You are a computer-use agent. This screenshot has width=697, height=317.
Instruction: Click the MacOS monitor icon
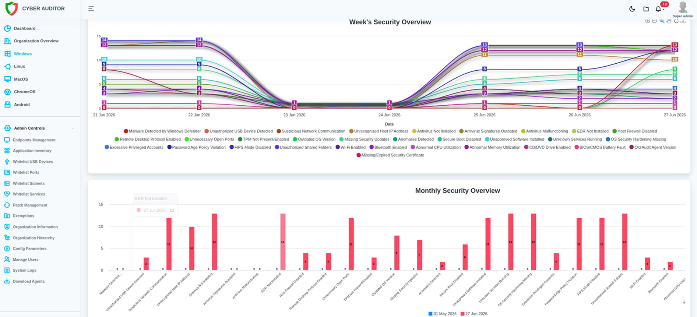point(7,79)
